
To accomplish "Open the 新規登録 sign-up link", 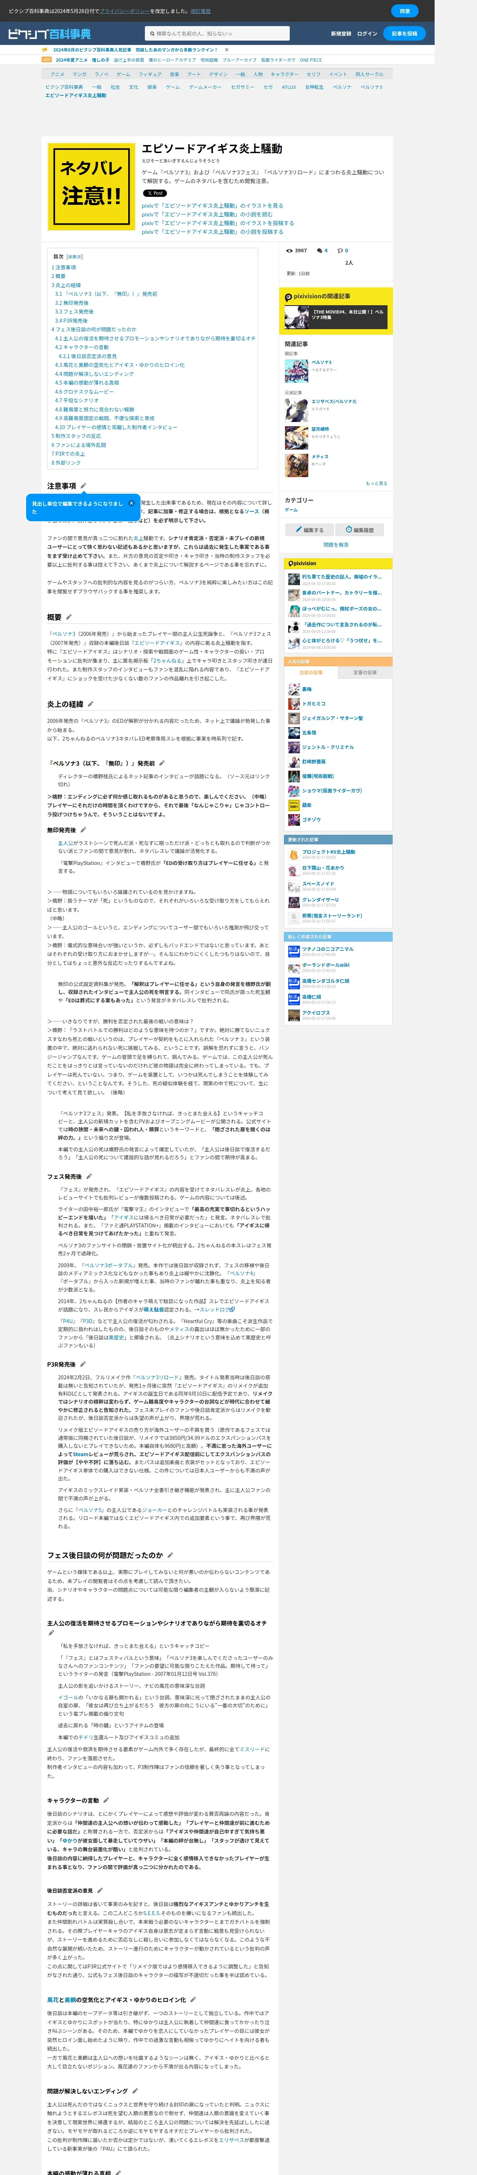I will [341, 34].
